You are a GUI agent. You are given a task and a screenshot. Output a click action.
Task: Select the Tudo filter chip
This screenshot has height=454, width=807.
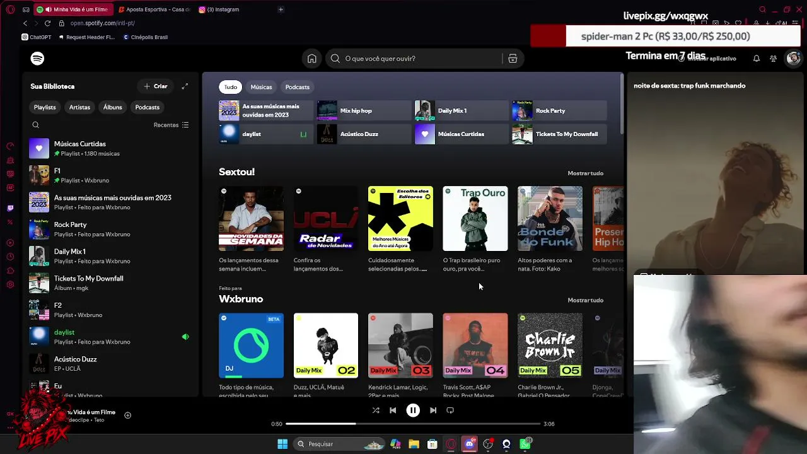click(231, 87)
